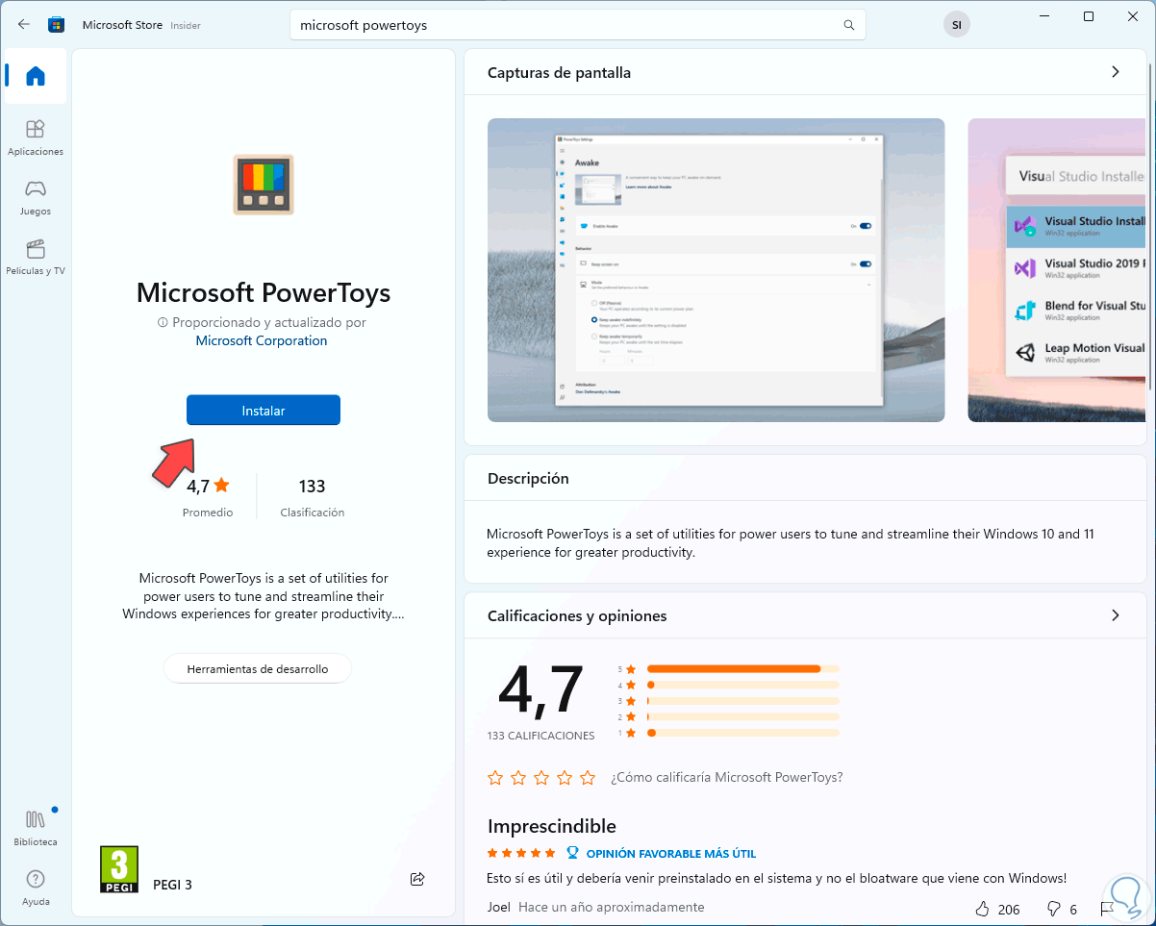Click the 133 Clasificación count
The image size is (1156, 926).
[312, 496]
